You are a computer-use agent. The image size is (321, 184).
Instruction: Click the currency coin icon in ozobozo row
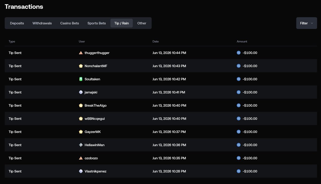click(x=239, y=158)
